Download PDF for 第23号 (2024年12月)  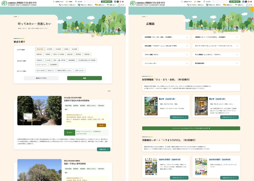(x=229, y=117)
